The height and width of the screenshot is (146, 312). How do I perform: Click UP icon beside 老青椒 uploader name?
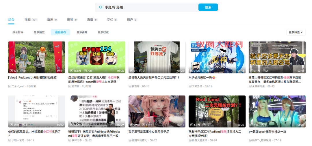pyautogui.click(x=70, y=86)
